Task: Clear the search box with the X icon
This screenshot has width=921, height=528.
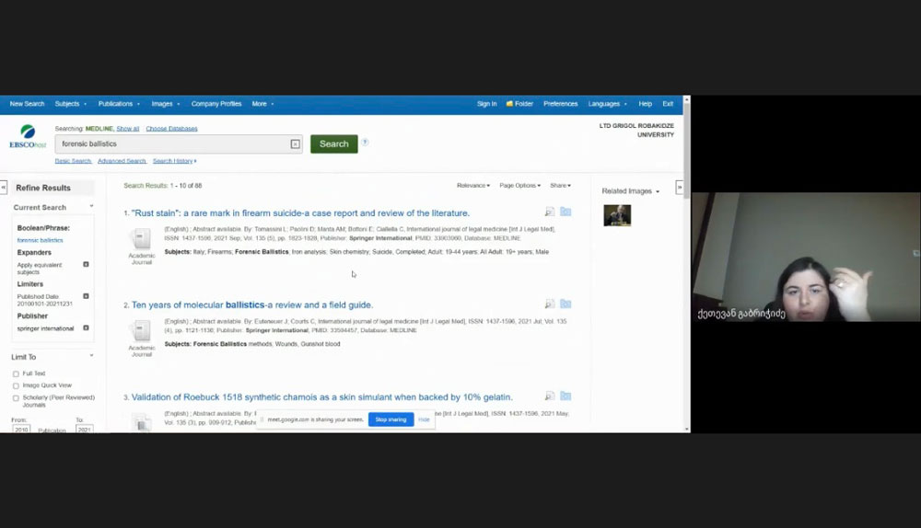Action: 295,144
